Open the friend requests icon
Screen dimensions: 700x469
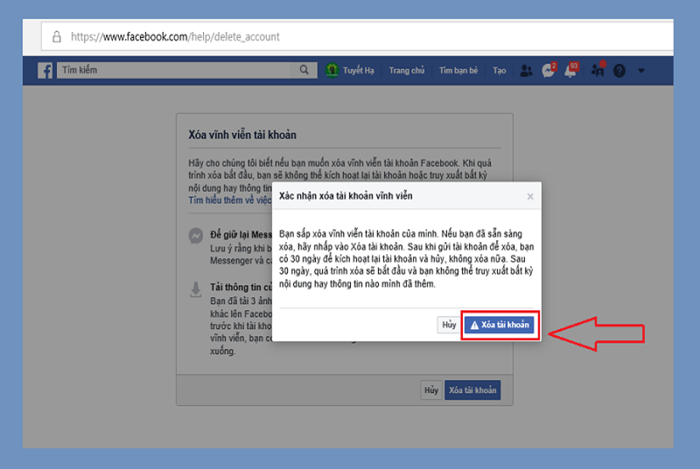527,71
